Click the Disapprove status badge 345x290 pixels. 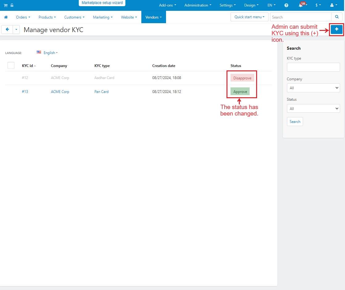coord(242,78)
